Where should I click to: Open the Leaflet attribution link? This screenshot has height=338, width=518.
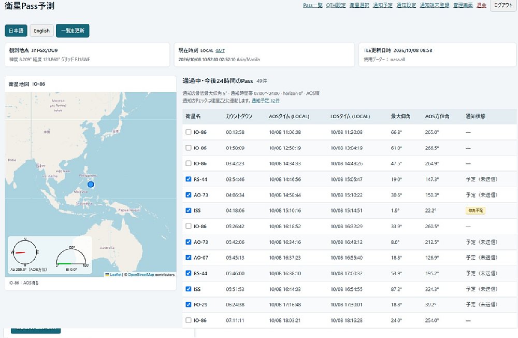tap(116, 275)
